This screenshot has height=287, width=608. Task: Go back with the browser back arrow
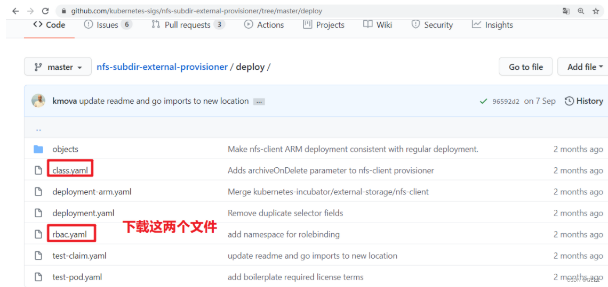click(x=15, y=11)
